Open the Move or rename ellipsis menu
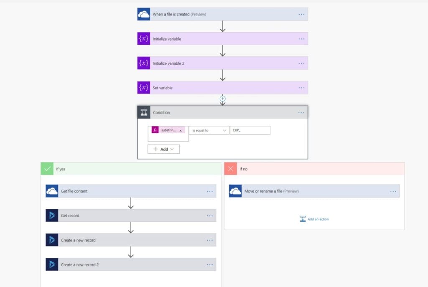The width and height of the screenshot is (428, 287). (393, 190)
